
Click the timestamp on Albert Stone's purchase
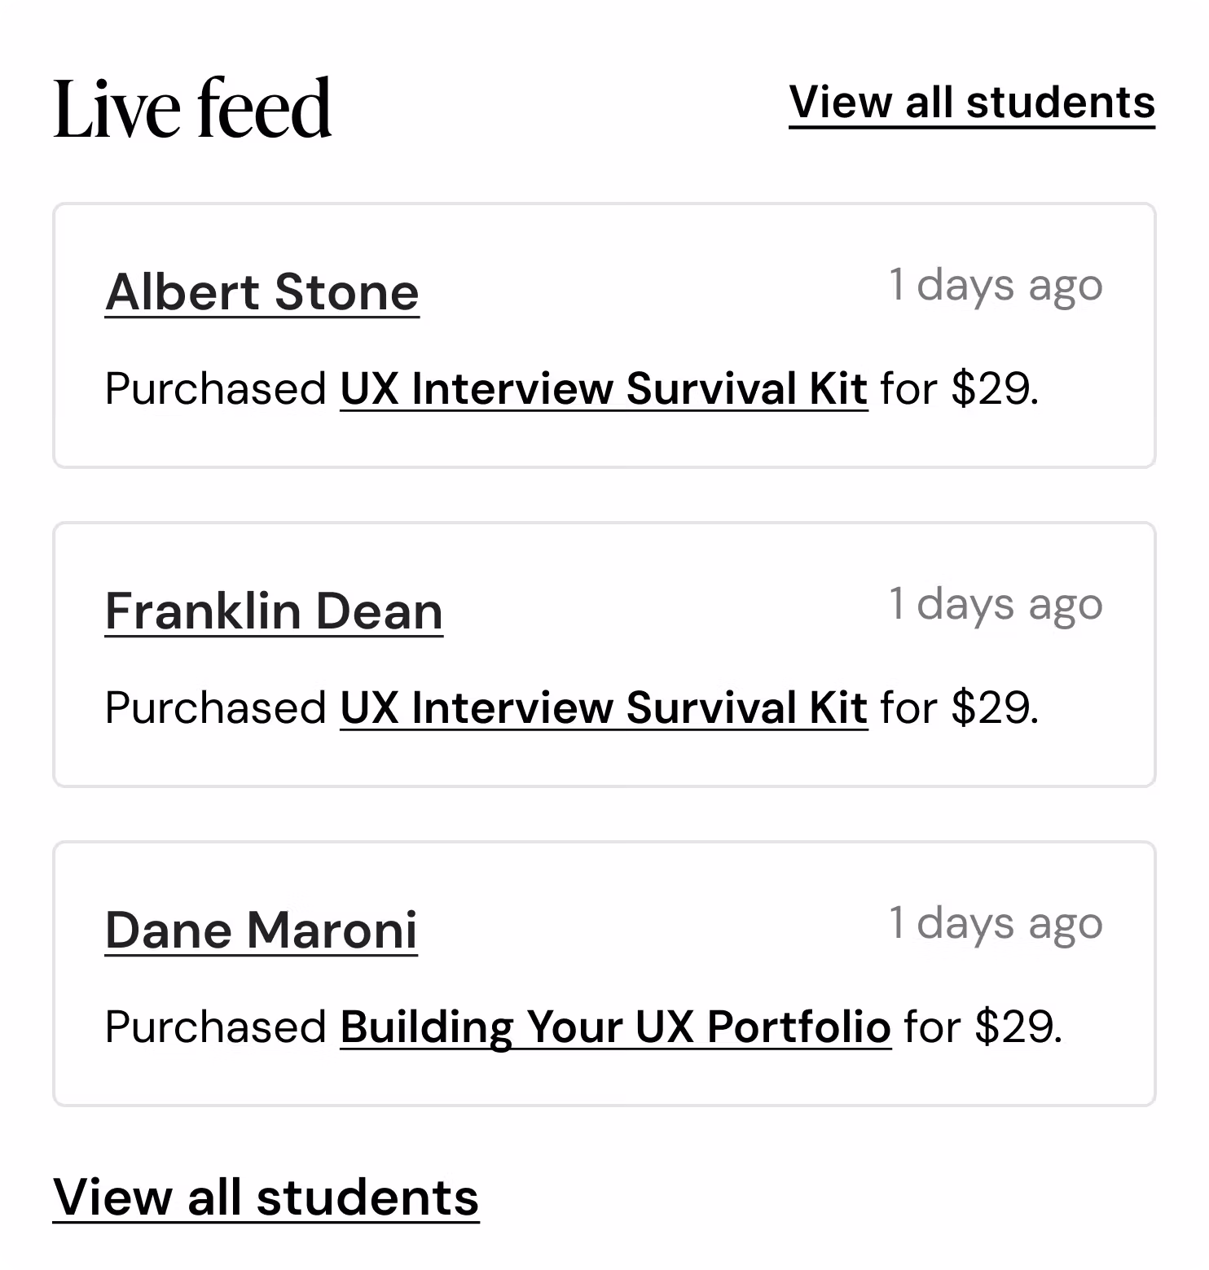point(995,286)
